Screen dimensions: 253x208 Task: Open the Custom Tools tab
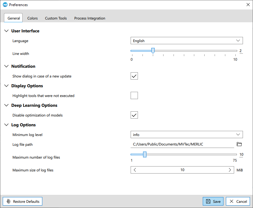tap(56, 18)
